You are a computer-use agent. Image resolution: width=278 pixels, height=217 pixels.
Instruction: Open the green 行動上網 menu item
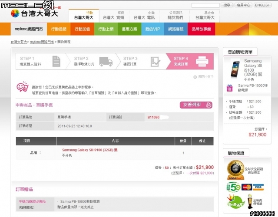coord(106,29)
